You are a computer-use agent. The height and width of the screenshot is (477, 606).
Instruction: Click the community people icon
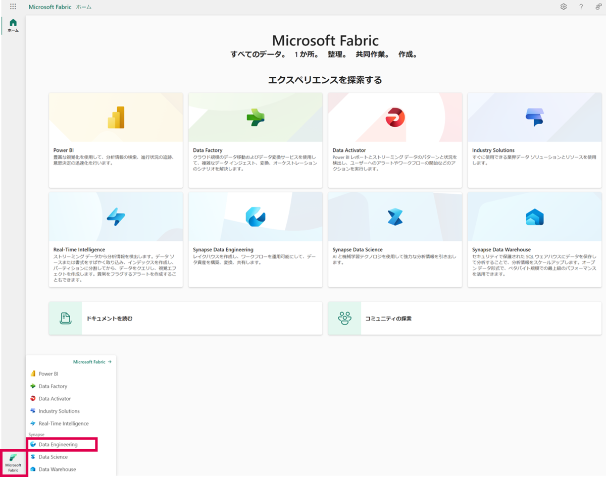click(x=344, y=319)
